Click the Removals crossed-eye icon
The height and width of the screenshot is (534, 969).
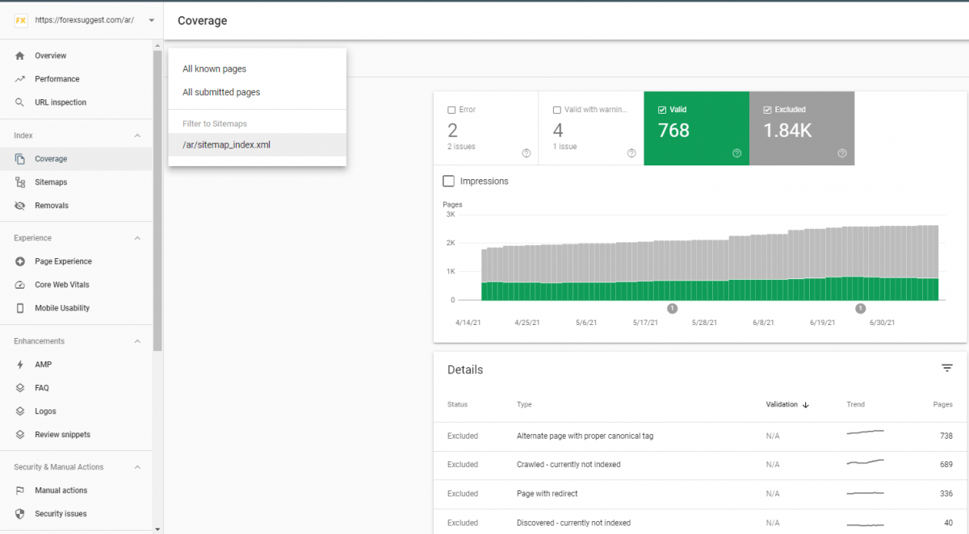pyautogui.click(x=20, y=206)
